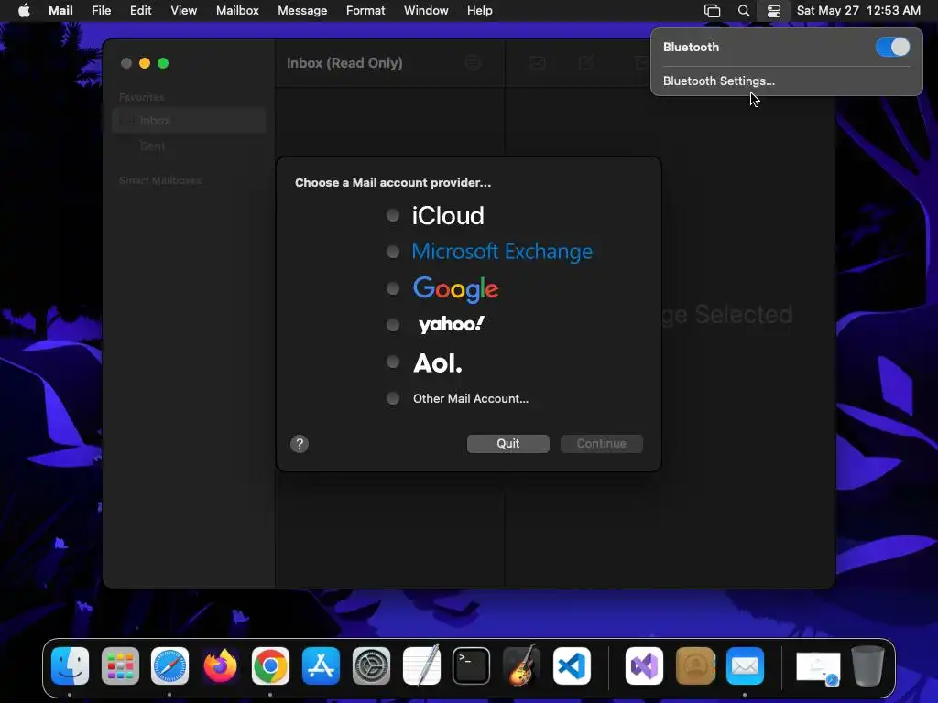Image resolution: width=938 pixels, height=703 pixels.
Task: Open the Format menu
Action: [x=365, y=10]
